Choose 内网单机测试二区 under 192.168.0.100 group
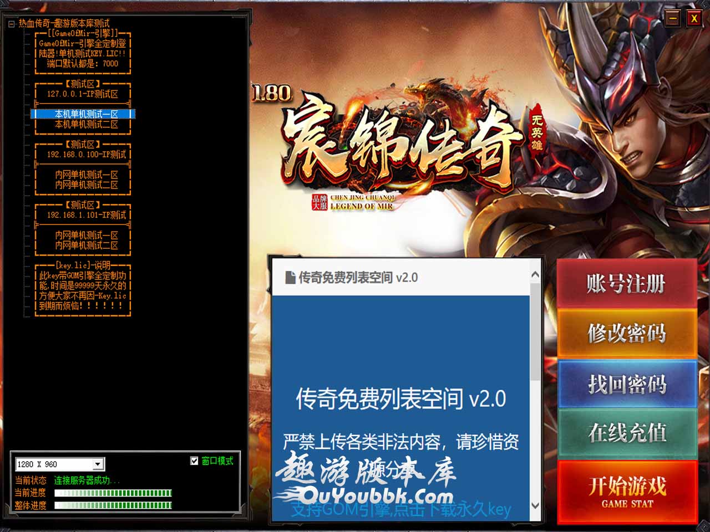This screenshot has height=532, width=710. click(x=83, y=185)
